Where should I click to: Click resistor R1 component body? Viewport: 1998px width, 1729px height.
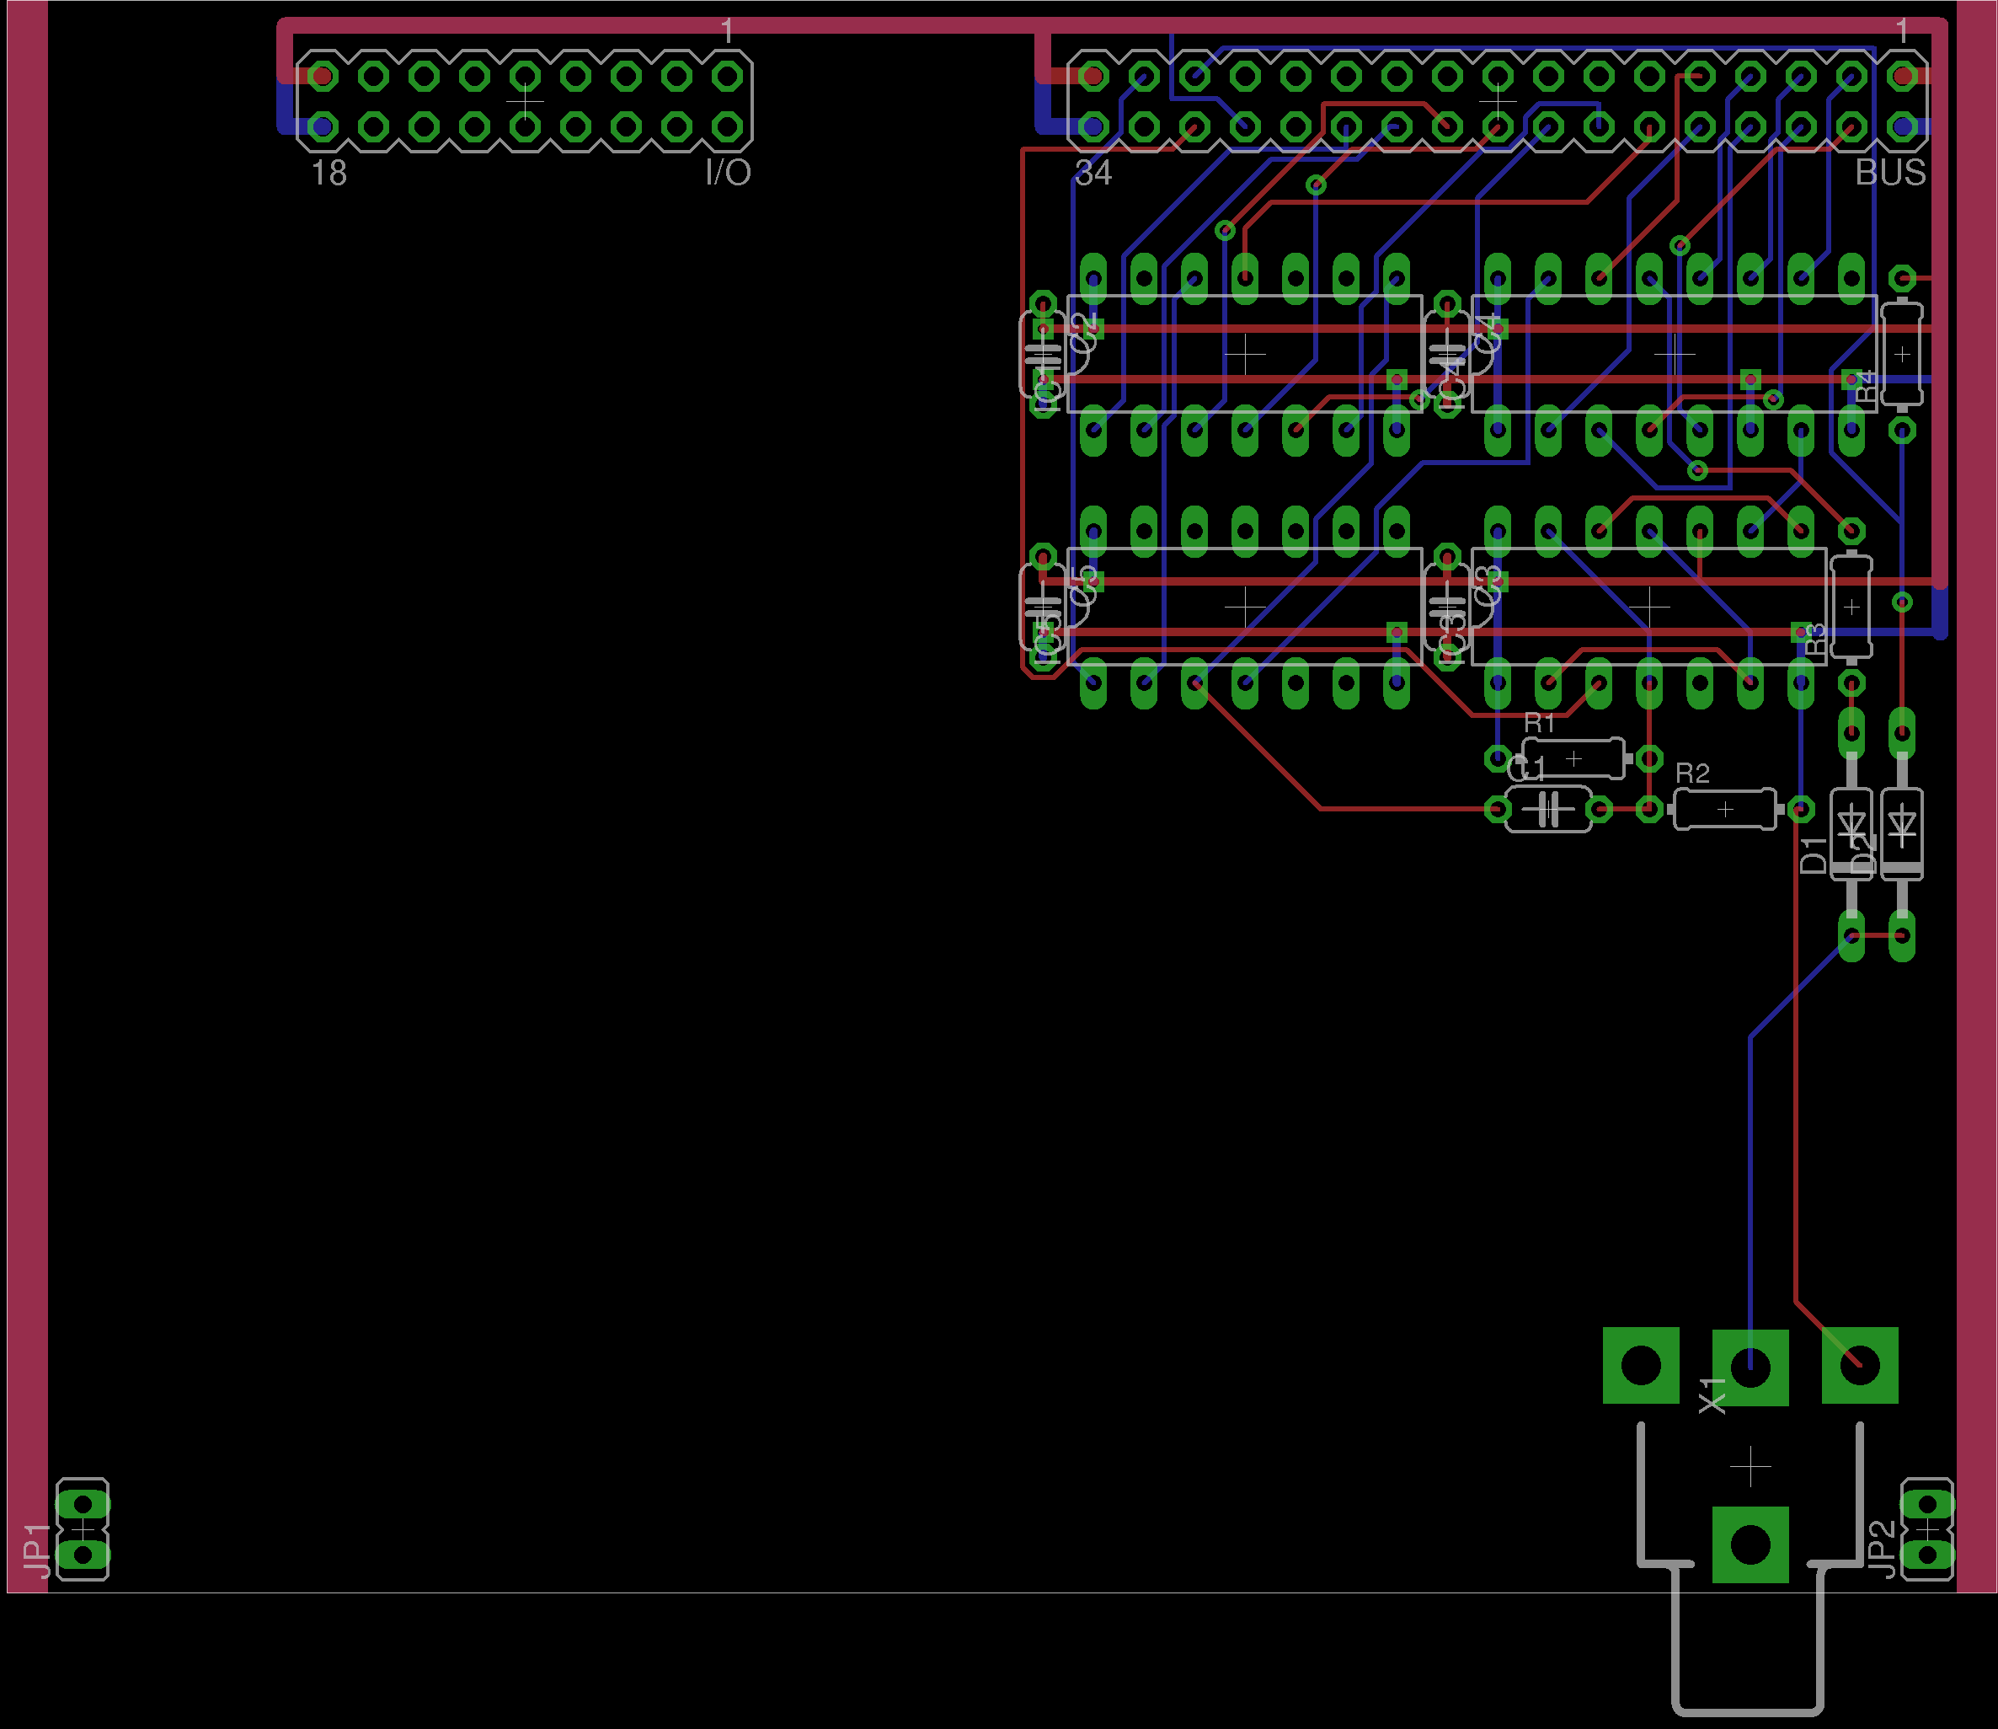[1573, 758]
